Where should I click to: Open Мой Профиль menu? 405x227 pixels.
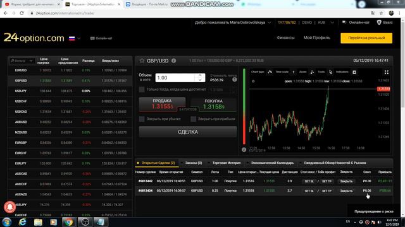click(316, 38)
